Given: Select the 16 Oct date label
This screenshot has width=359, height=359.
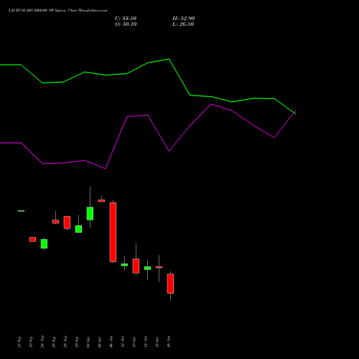Looking at the screenshot, I should 169,342.
